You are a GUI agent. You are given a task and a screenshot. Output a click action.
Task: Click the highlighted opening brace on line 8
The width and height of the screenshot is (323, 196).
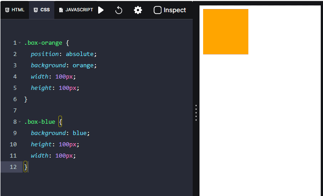(x=60, y=122)
